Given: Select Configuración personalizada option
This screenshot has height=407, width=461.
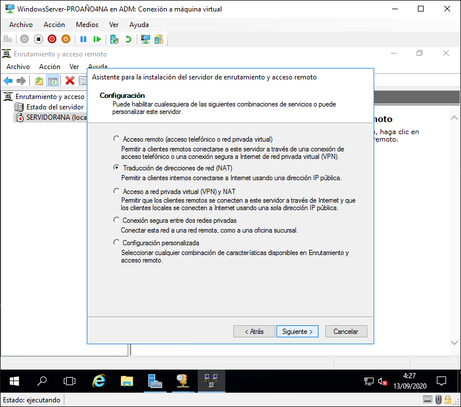Looking at the screenshot, I should pyautogui.click(x=117, y=242).
